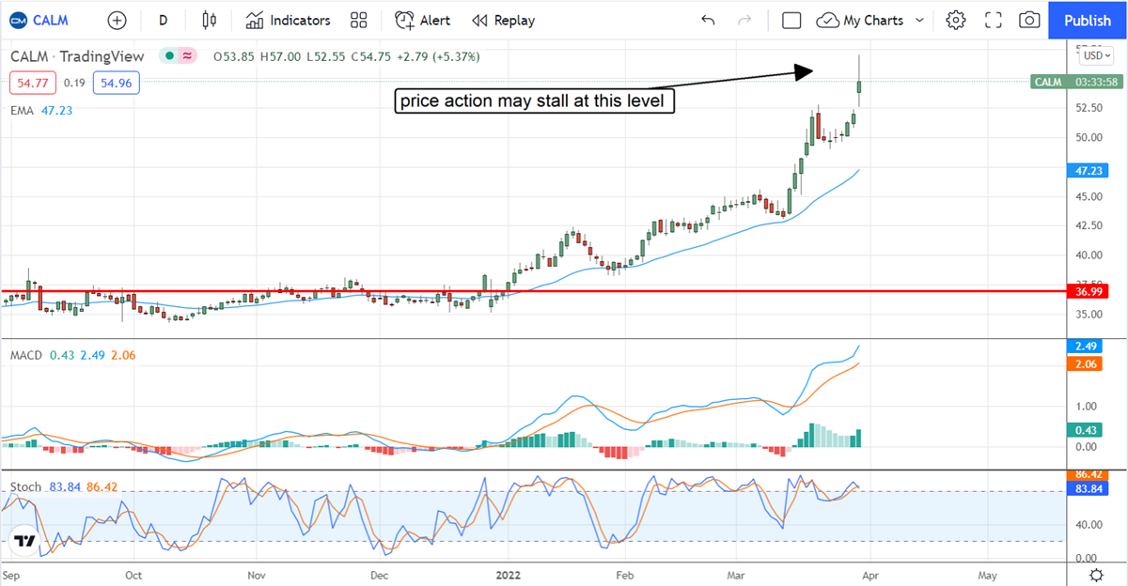Image resolution: width=1128 pixels, height=586 pixels.
Task: Toggle the pink approximate-data indicator badge
Action: 188,56
